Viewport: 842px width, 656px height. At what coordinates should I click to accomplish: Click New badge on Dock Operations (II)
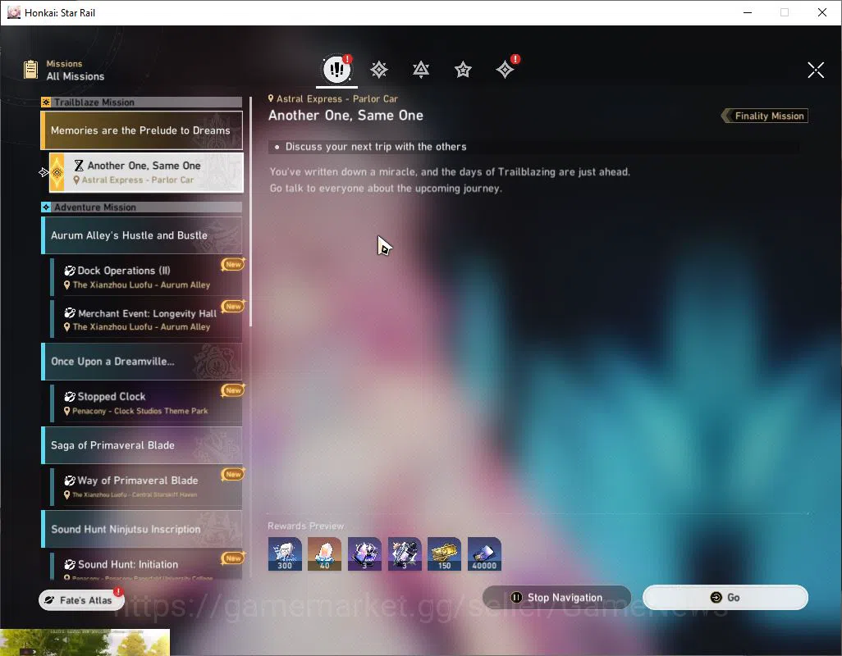tap(233, 264)
